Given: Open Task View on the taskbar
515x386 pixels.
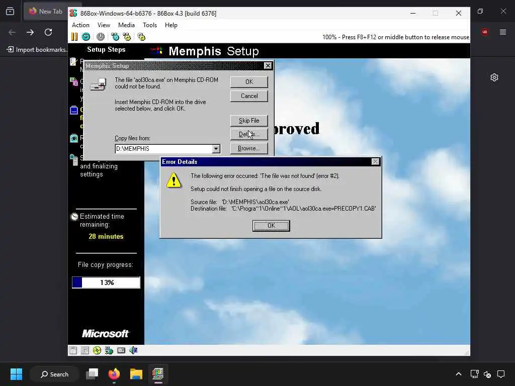Looking at the screenshot, I should coord(92,374).
